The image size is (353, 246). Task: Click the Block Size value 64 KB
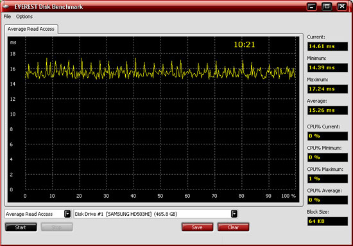(x=327, y=221)
